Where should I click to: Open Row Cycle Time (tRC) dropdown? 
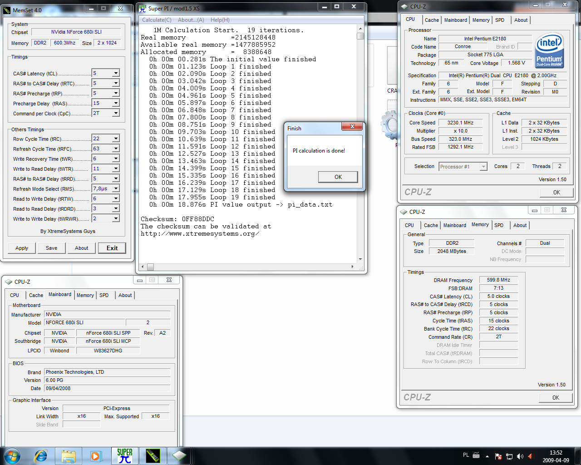116,139
